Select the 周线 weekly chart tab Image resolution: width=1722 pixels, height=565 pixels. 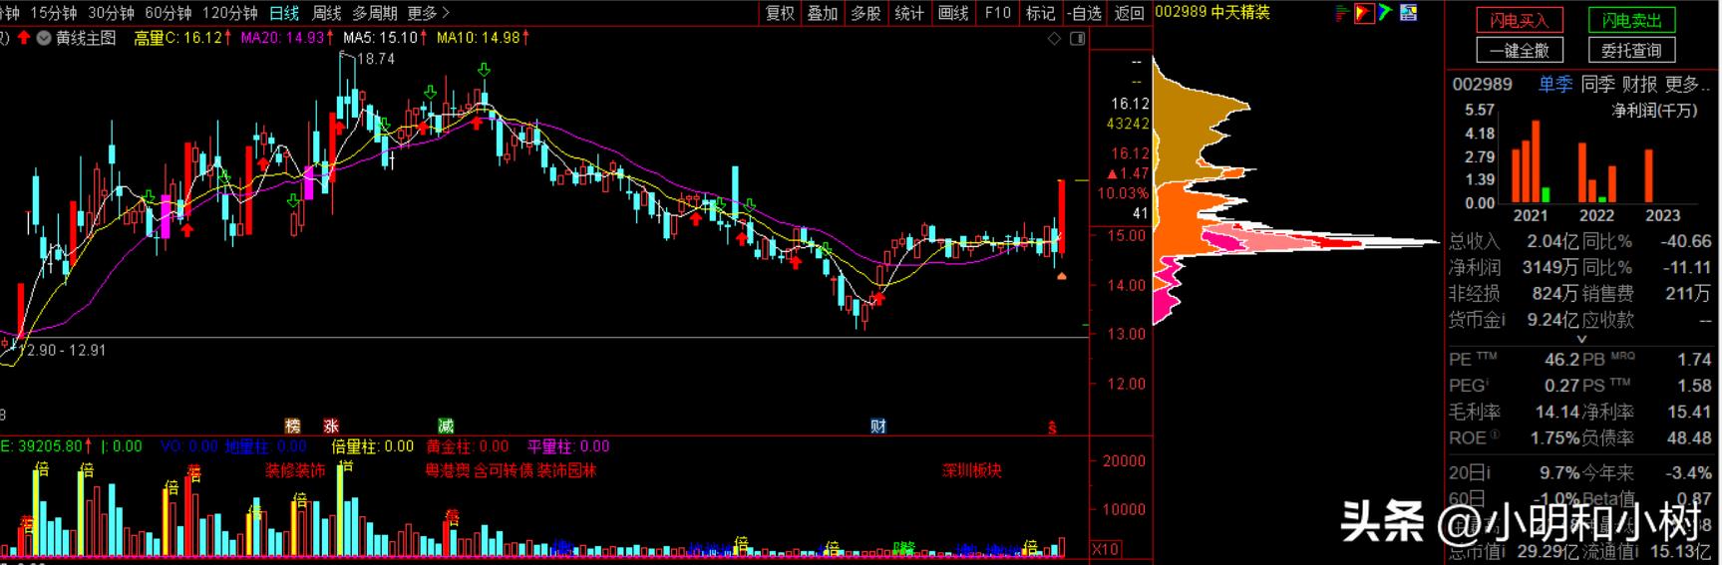(327, 13)
